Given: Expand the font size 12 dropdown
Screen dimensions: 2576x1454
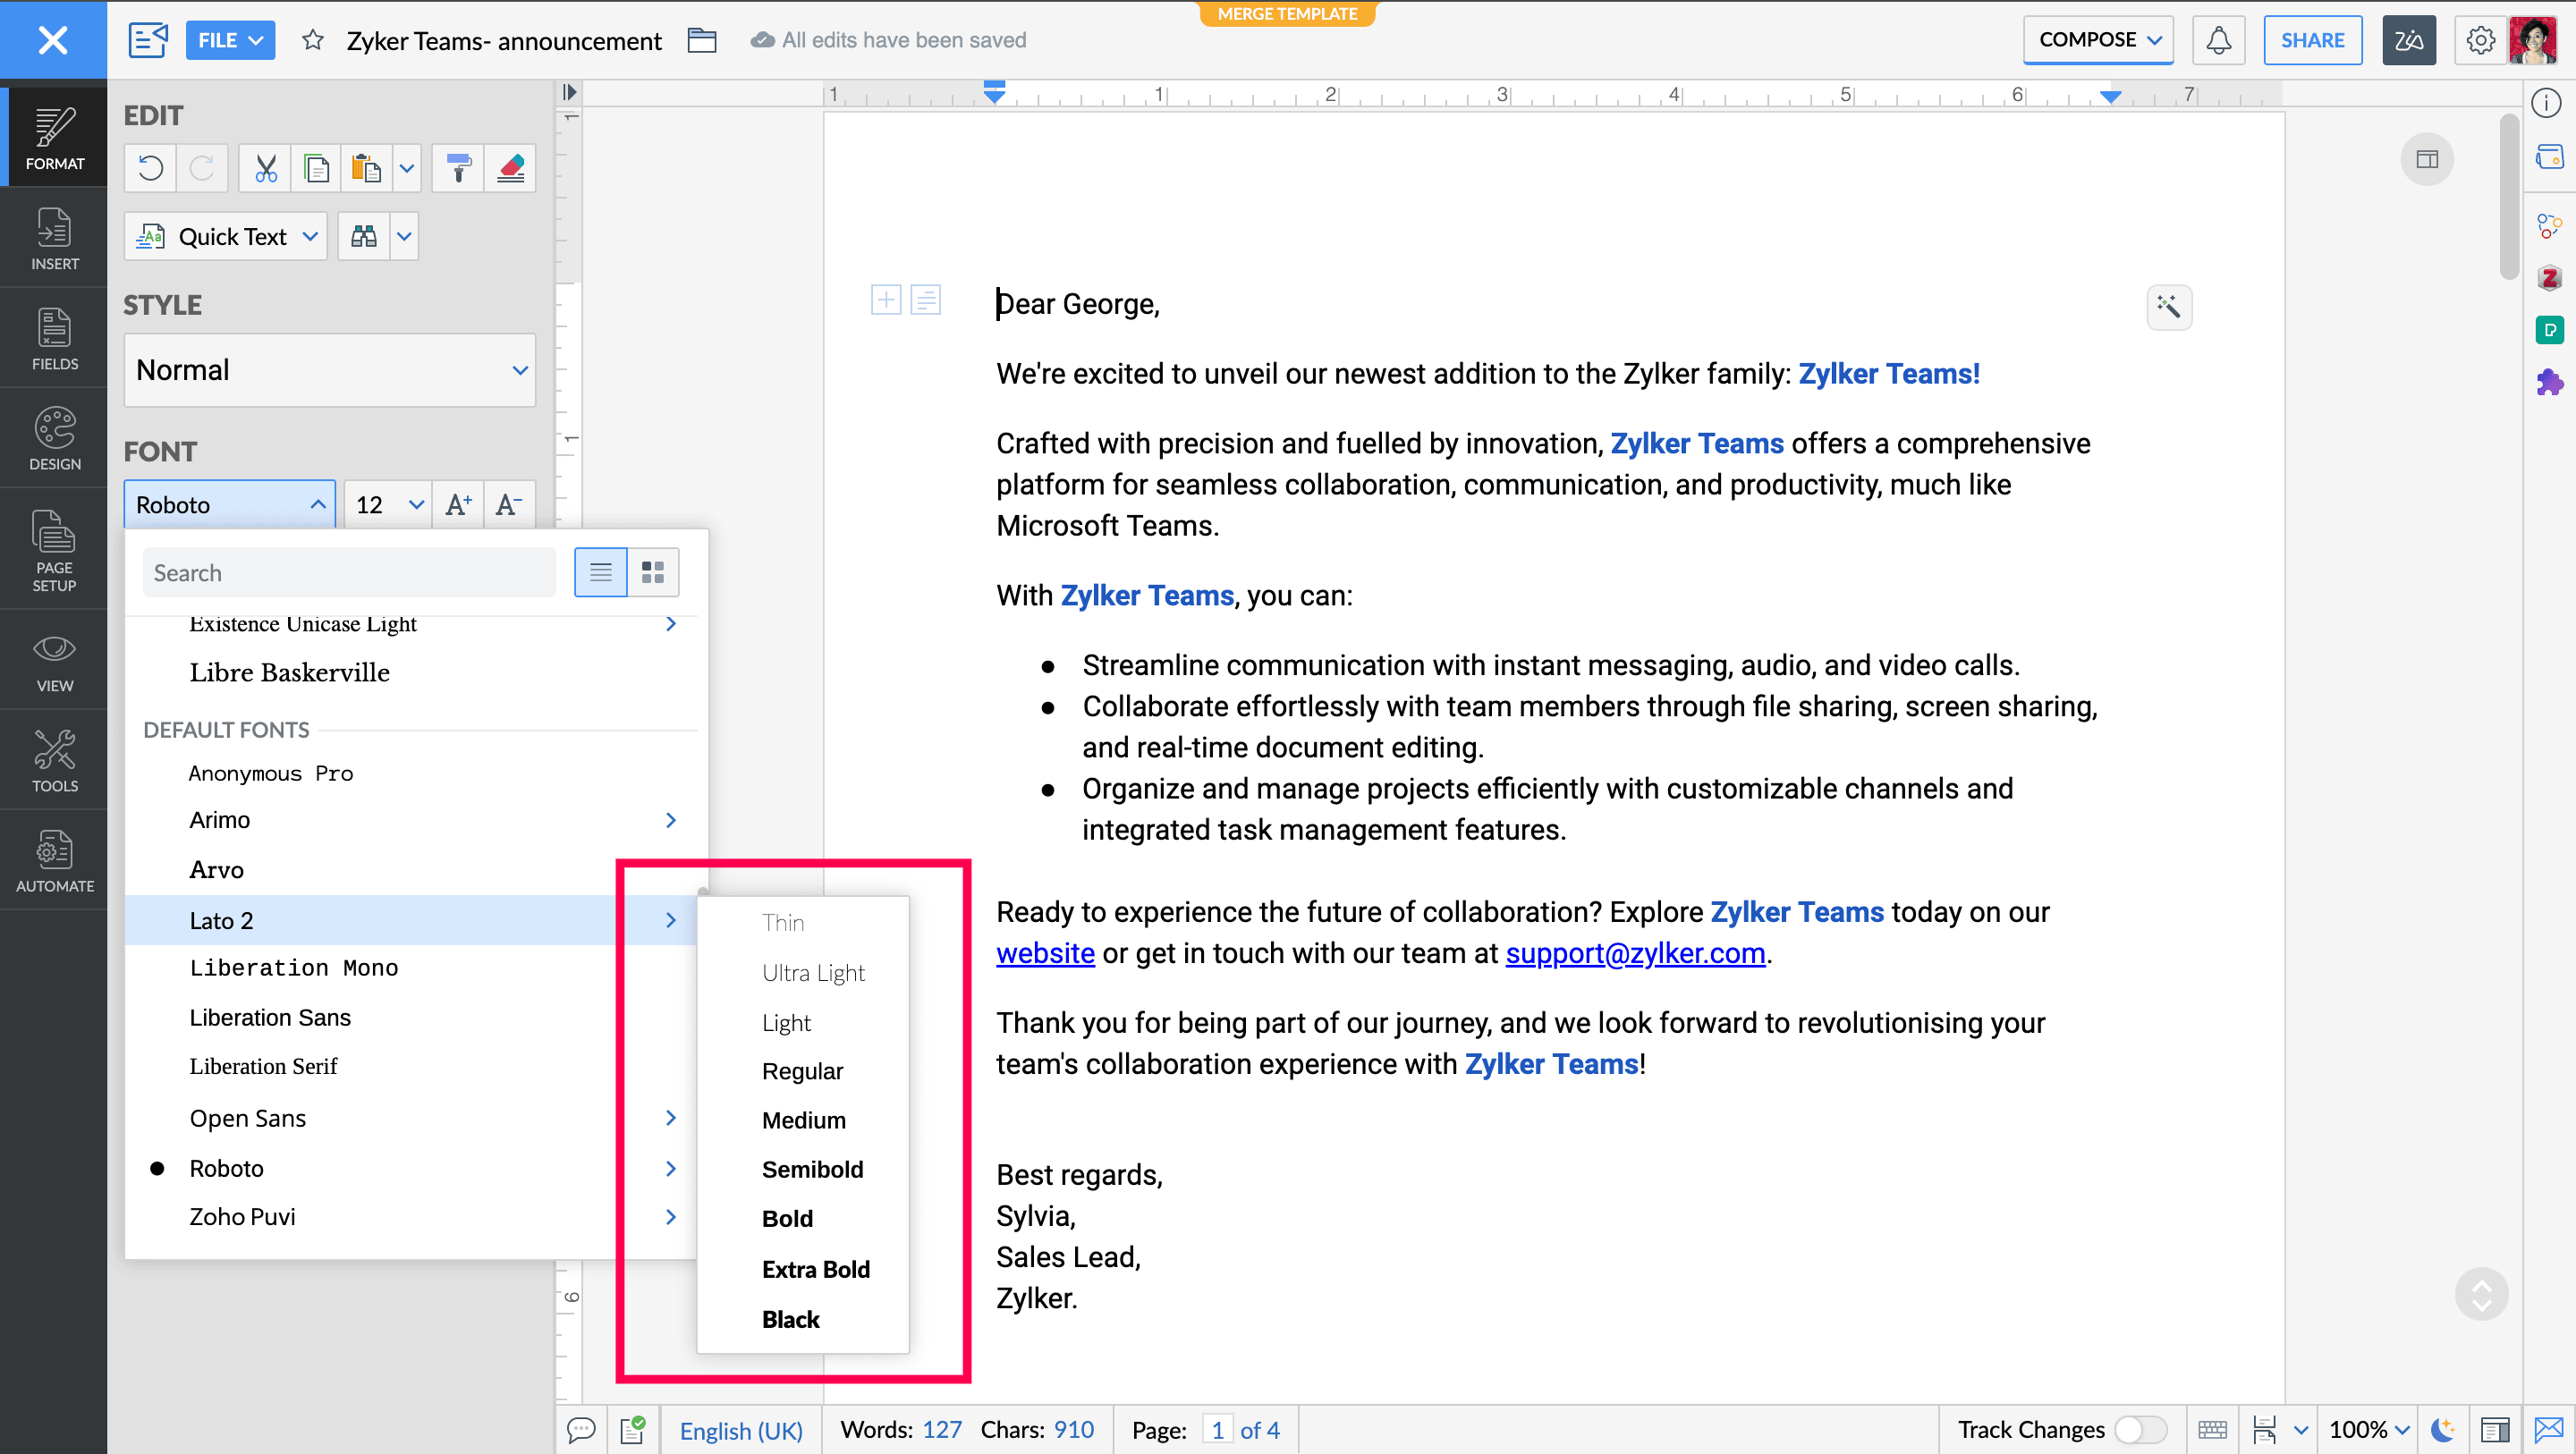Looking at the screenshot, I should coord(416,505).
